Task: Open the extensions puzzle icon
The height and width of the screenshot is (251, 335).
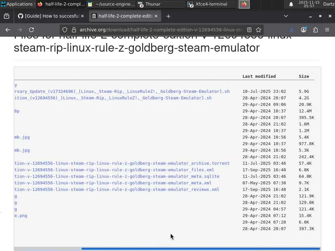Action: tap(316, 30)
